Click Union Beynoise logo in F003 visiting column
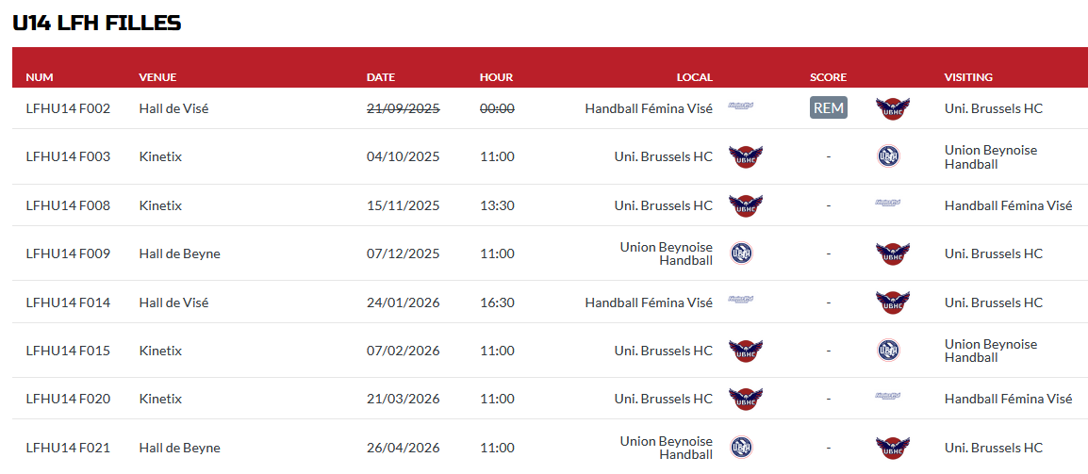 click(888, 156)
